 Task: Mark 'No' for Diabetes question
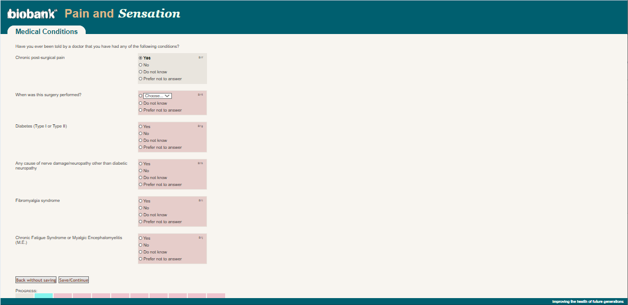pyautogui.click(x=141, y=133)
